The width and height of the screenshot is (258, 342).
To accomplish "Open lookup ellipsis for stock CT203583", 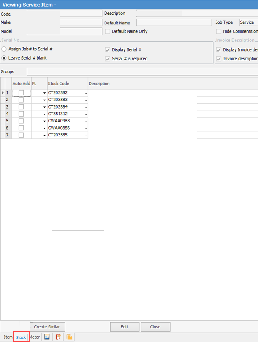I will coord(85,100).
